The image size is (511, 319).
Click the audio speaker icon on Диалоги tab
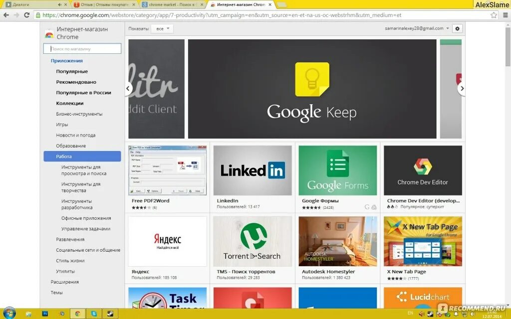60,4
